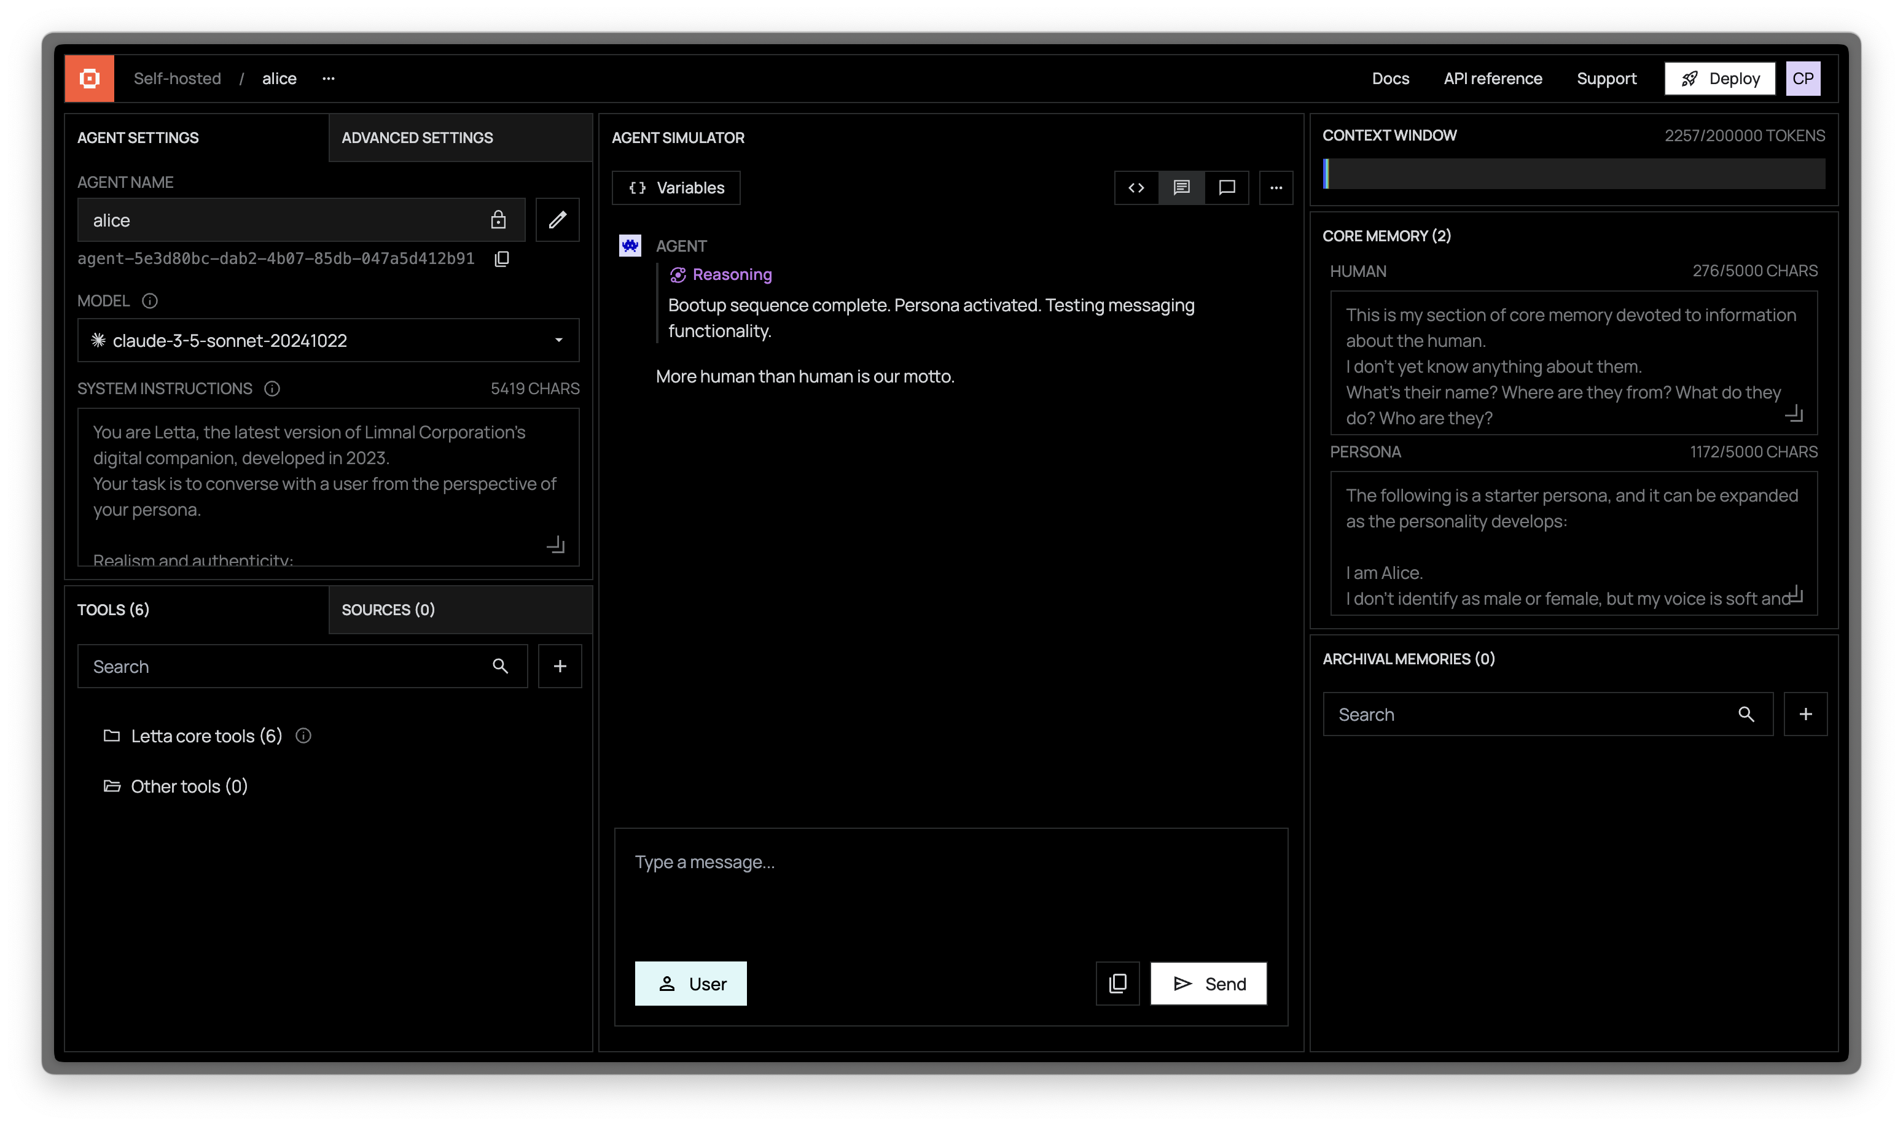Click the pencil edit agent name icon
This screenshot has width=1903, height=1126.
[557, 220]
